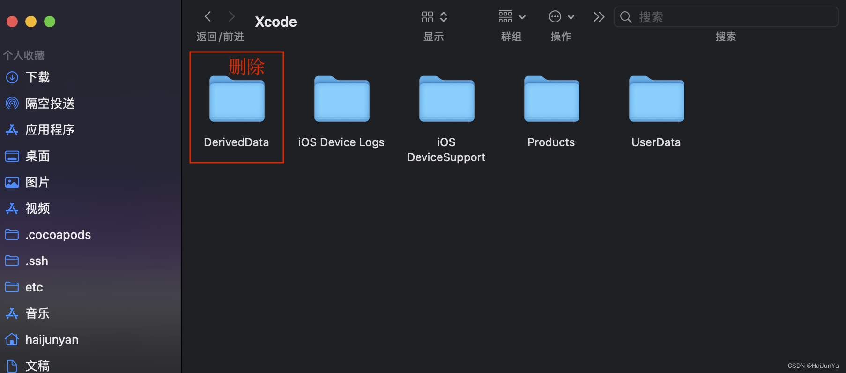Go back with the left chevron
Screen dimensions: 846x373
point(208,17)
